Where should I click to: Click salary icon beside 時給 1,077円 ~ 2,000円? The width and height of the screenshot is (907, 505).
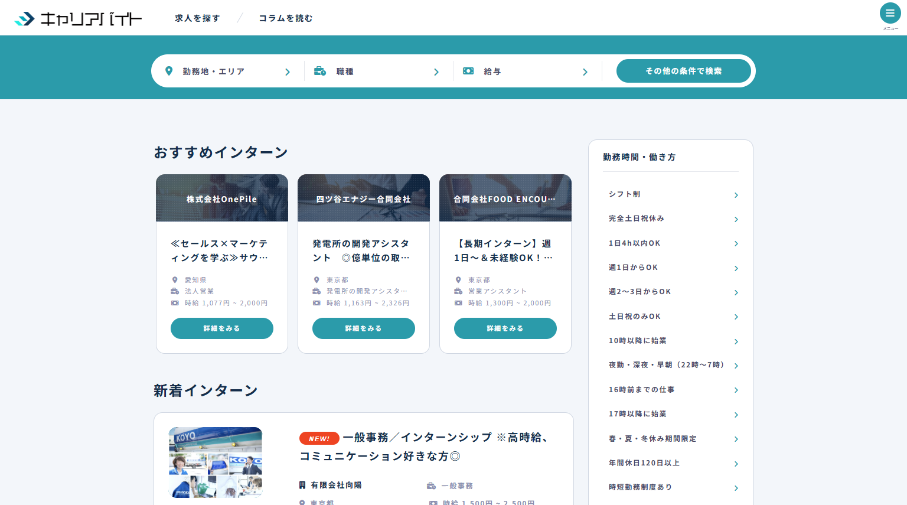(175, 303)
